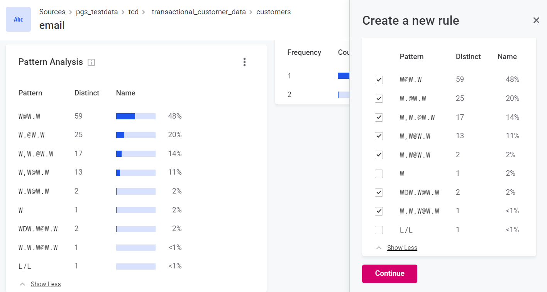Screen dimensions: 547x292
Task: Enable the W pattern checkbox
Action: 379,174
